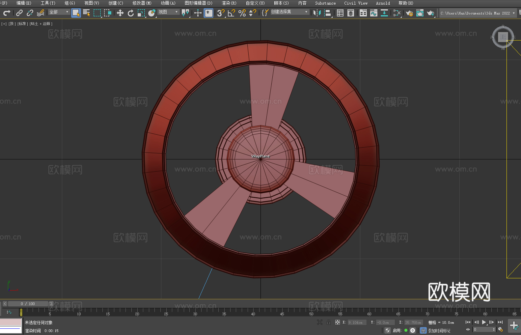Click 添加时间标记 label
The image size is (521, 335).
coord(439,330)
